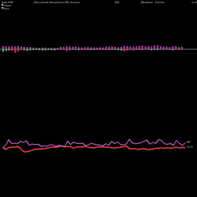
Task: Click the 0M volume value label
Action: tap(188, 142)
